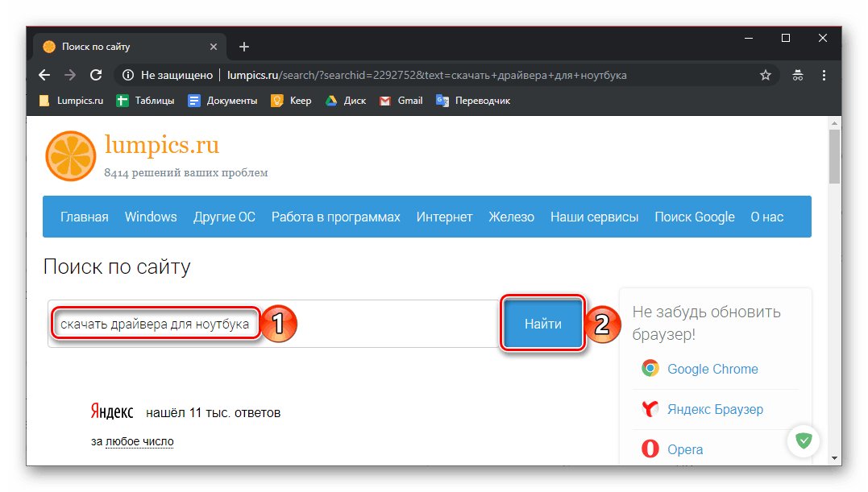Click the Яндекс Браузер icon
Screen dimensions: 868x492
(x=650, y=409)
